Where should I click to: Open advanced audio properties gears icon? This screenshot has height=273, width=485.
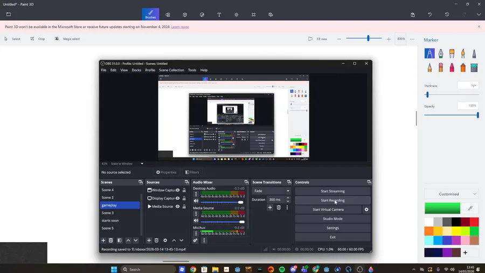(195, 241)
